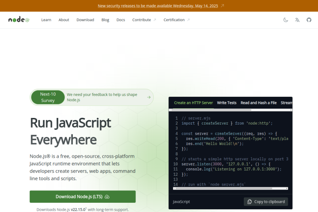Click the survey feedback text link
Image resolution: width=318 pixels, height=212 pixels.
click(x=102, y=97)
